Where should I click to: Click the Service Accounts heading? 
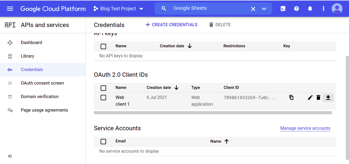117,128
